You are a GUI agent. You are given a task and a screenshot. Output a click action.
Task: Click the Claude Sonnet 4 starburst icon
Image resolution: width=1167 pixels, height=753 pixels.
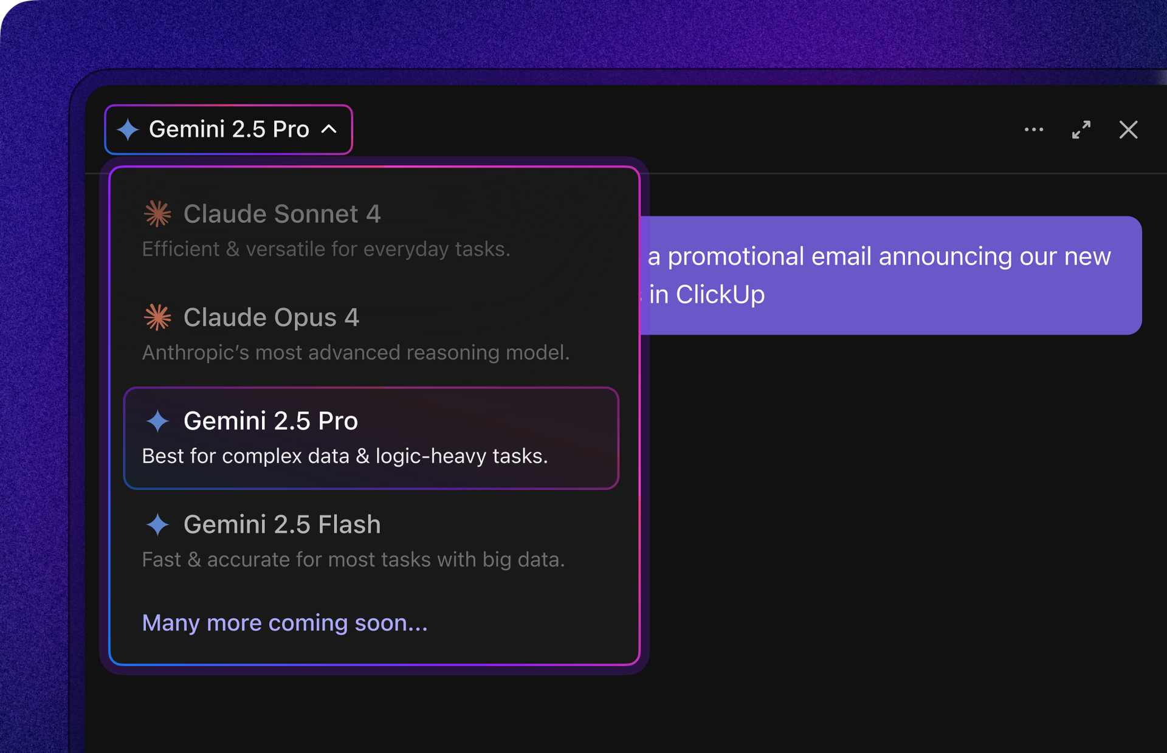[157, 214]
